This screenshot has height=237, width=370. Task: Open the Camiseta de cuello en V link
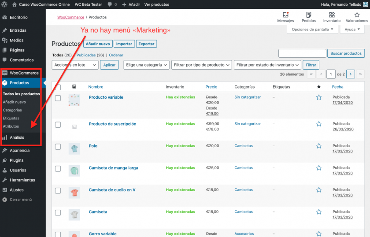pyautogui.click(x=112, y=190)
